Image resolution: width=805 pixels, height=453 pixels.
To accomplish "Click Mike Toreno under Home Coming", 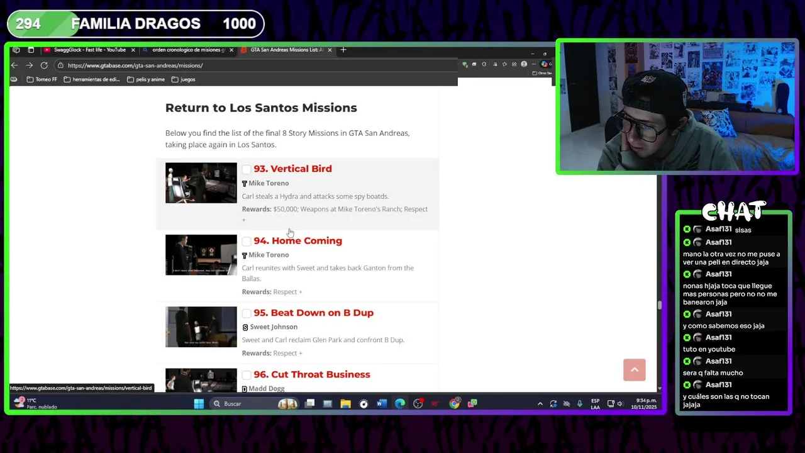I will [x=269, y=255].
